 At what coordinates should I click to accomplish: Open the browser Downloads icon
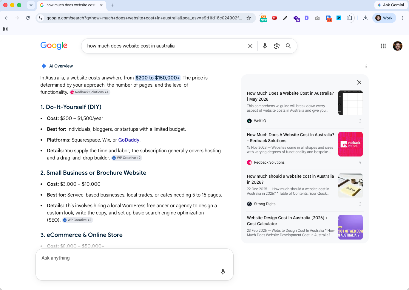(365, 18)
